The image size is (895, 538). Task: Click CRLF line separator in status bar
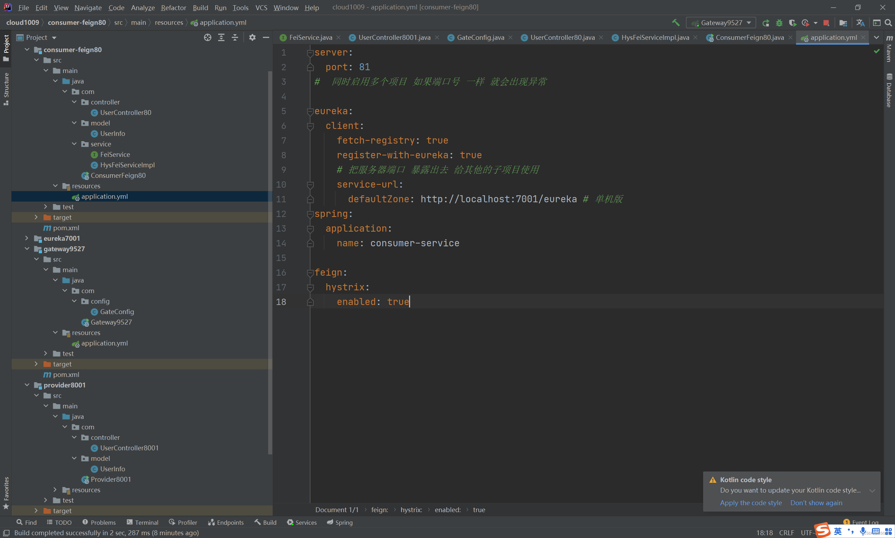point(787,532)
